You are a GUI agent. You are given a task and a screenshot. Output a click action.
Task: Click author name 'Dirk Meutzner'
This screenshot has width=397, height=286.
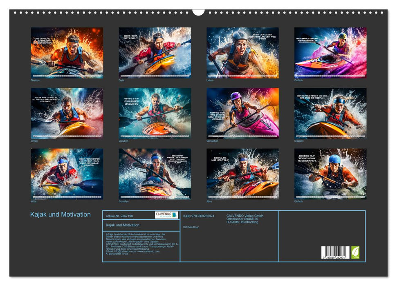click(x=191, y=227)
